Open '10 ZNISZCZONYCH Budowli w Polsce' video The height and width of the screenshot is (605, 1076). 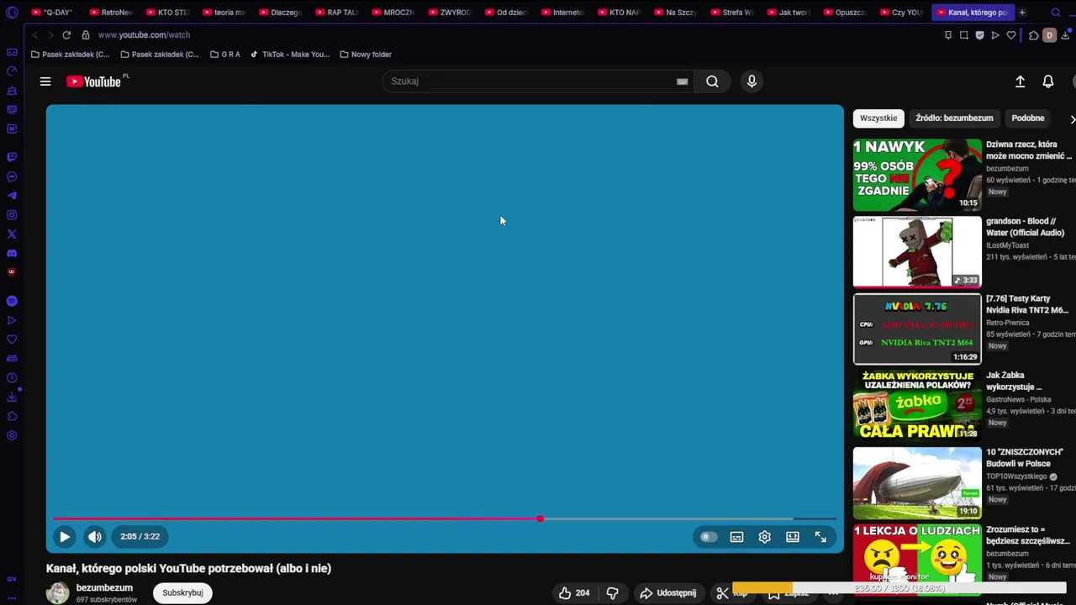click(917, 482)
